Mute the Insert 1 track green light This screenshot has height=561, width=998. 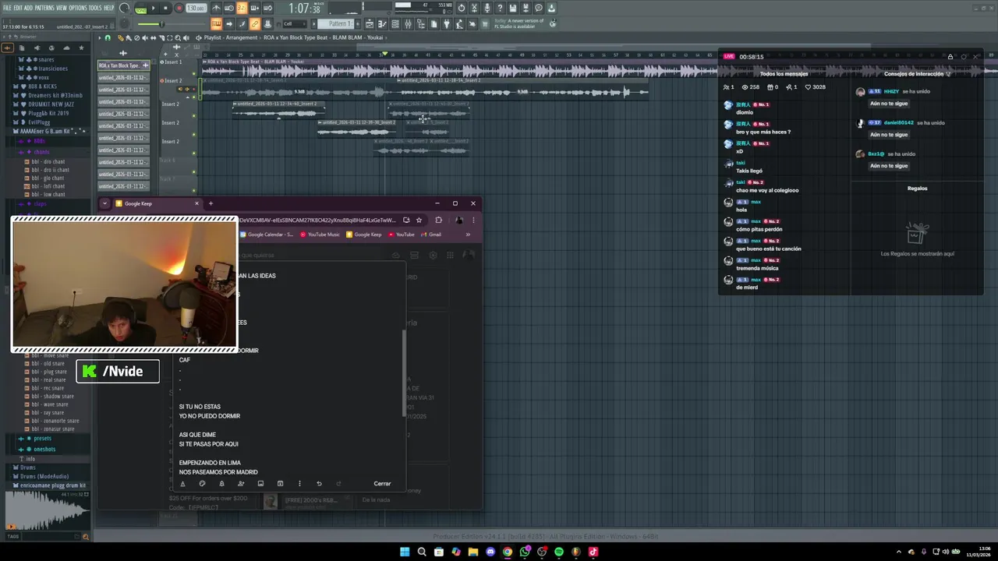tap(193, 73)
